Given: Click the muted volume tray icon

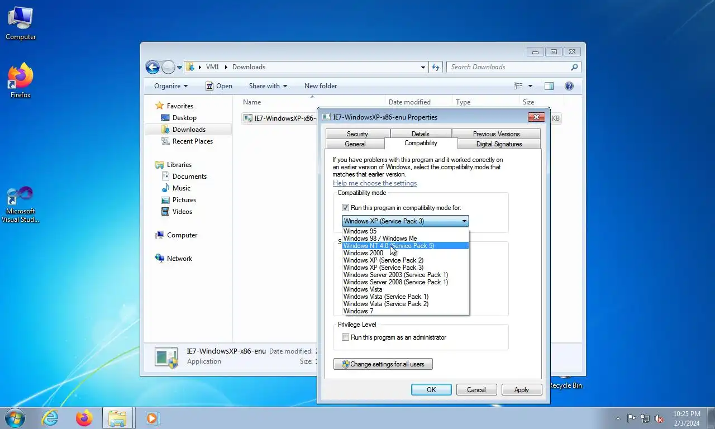Looking at the screenshot, I should point(659,418).
